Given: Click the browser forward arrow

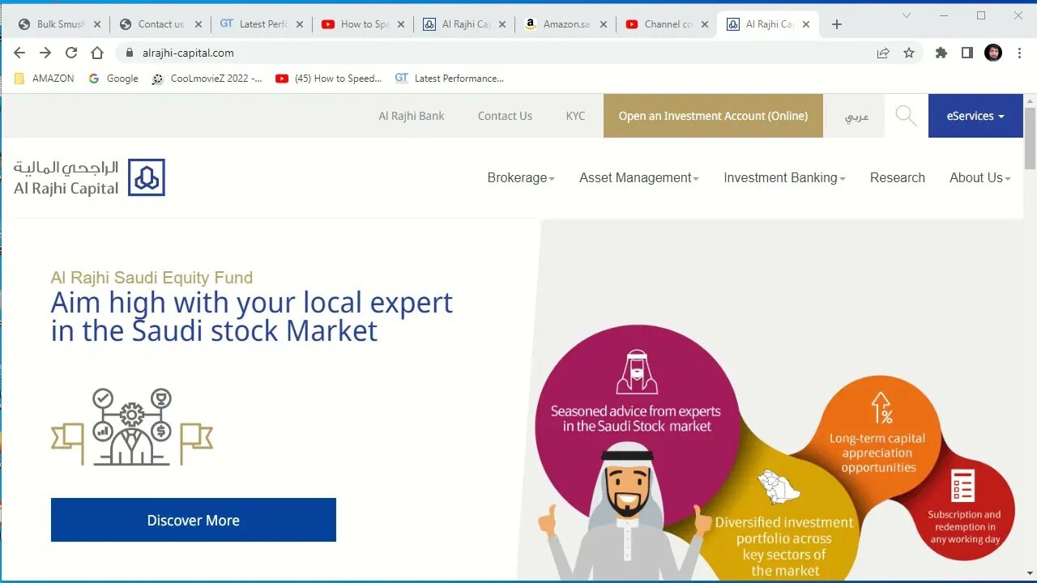Looking at the screenshot, I should click(x=45, y=53).
